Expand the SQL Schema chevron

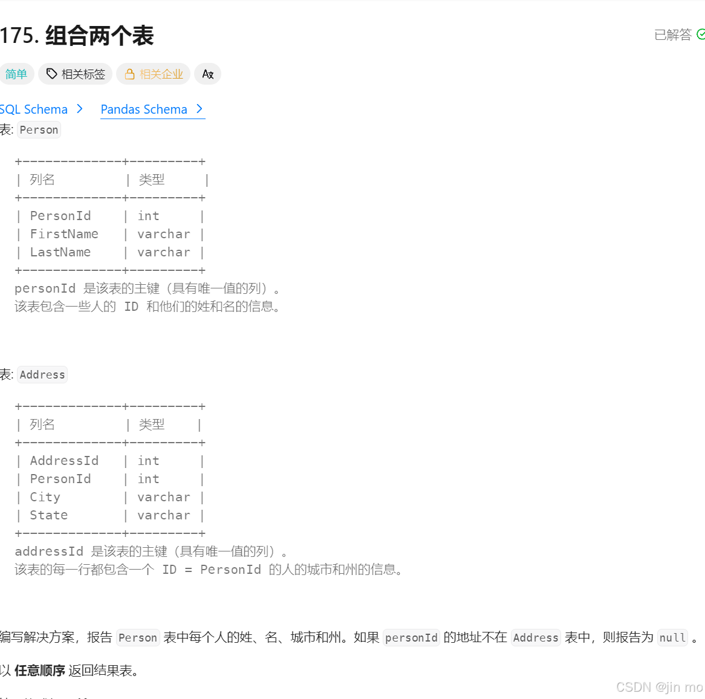click(x=80, y=109)
